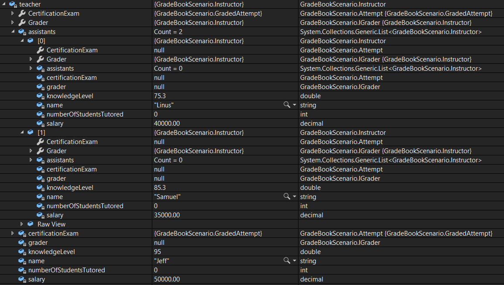
Task: Click the wrench icon of Grader under [0]
Action: (40, 59)
